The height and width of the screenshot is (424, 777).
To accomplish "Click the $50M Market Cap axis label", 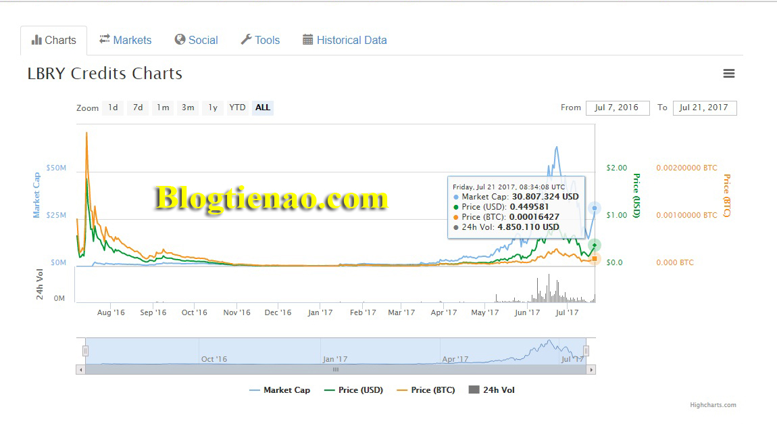I will (56, 168).
